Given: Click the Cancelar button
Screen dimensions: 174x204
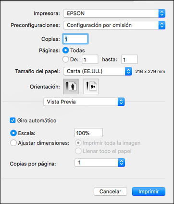Looking at the screenshot, I should (111, 191).
